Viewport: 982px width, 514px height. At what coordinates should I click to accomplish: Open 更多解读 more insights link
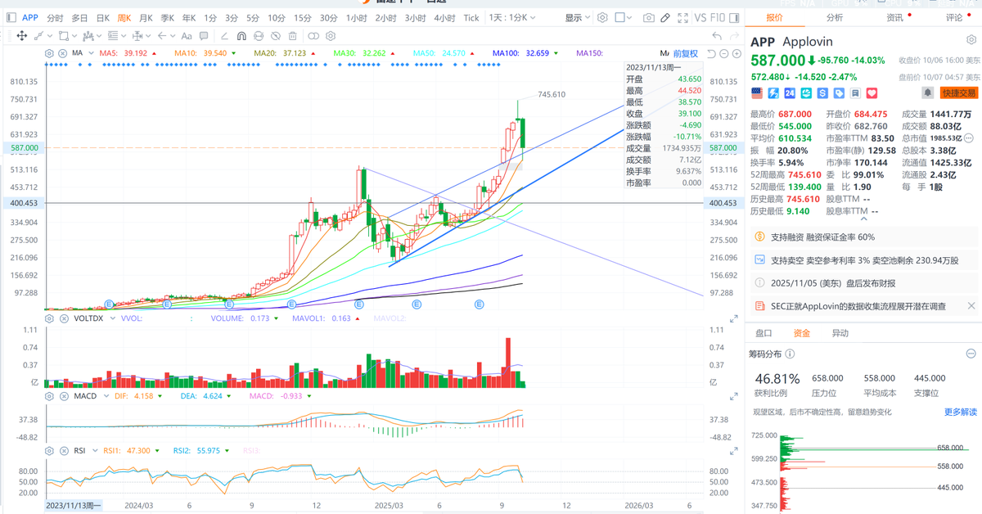(960, 412)
